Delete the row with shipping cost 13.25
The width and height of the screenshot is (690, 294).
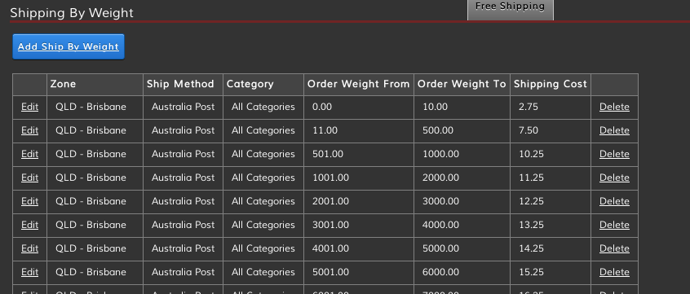click(x=614, y=225)
